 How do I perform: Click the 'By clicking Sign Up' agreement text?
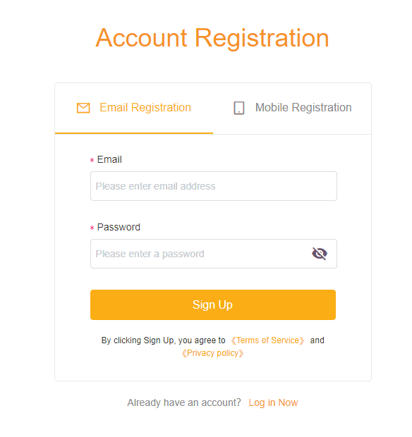(164, 340)
